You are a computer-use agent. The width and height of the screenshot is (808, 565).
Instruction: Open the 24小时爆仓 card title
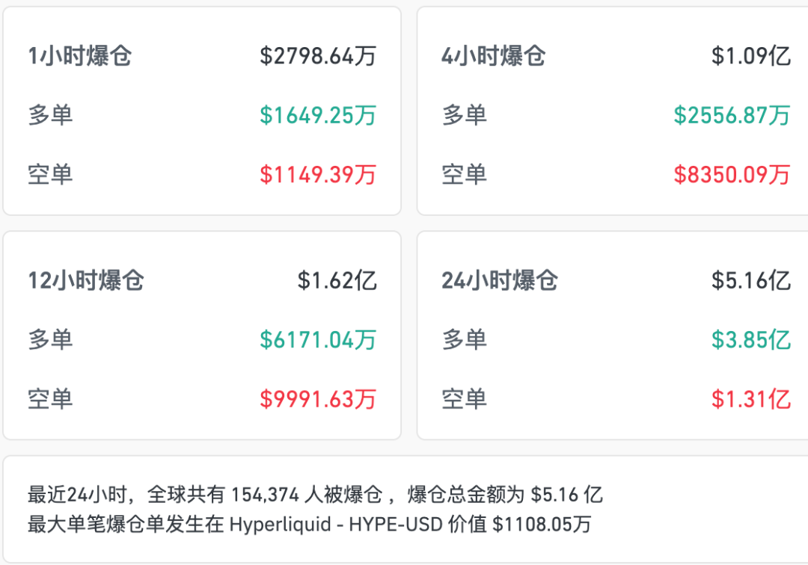(x=500, y=281)
